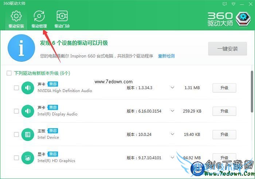Click the driver list vertical scrollbar
255x179 pixels.
click(252, 91)
